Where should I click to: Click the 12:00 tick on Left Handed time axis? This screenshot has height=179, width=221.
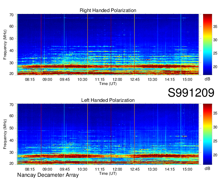pyautogui.click(x=117, y=169)
